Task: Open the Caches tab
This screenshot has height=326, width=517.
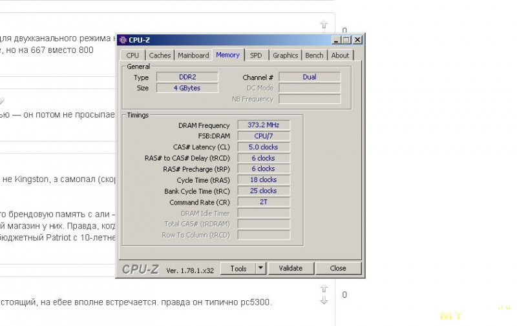Action: [160, 56]
